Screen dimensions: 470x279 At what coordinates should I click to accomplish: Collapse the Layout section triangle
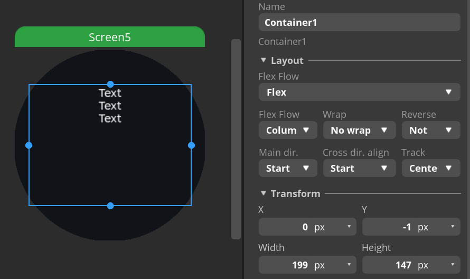pyautogui.click(x=264, y=60)
